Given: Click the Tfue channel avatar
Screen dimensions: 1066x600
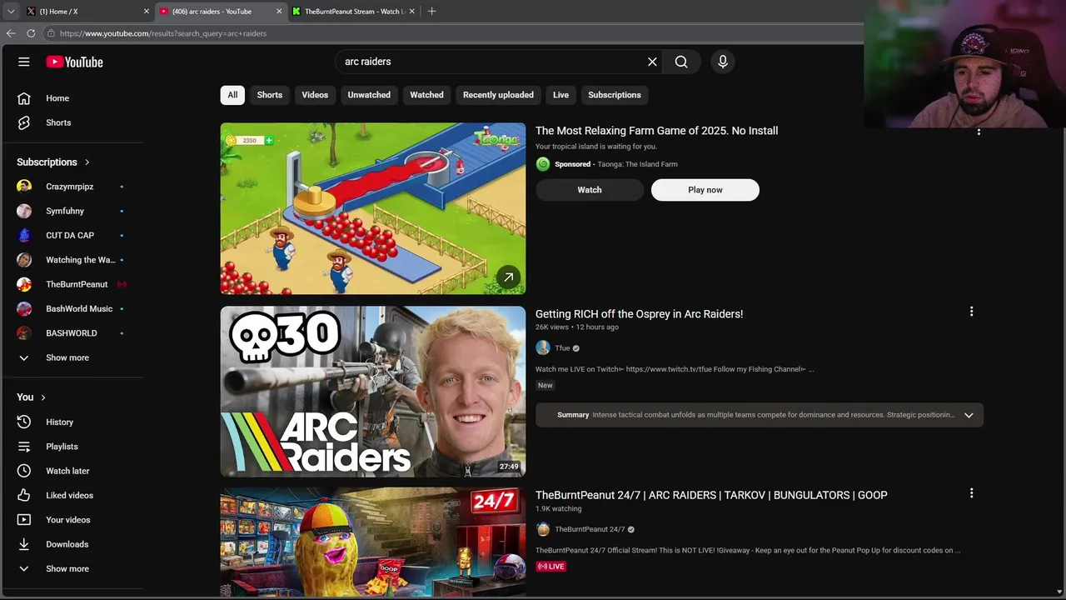Looking at the screenshot, I should pyautogui.click(x=543, y=348).
